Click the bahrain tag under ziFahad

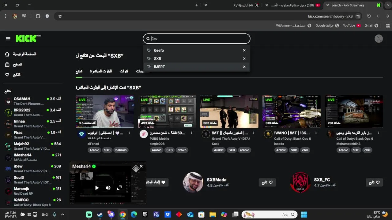tap(121, 150)
